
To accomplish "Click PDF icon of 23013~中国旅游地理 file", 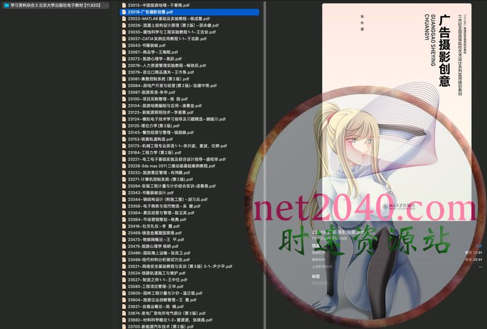I will click(x=123, y=5).
